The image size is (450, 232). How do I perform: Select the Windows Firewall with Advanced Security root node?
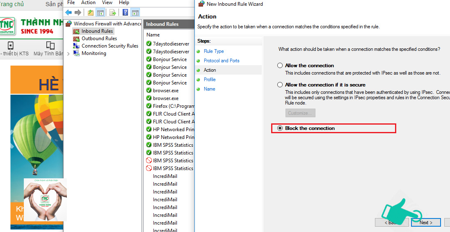tap(107, 23)
